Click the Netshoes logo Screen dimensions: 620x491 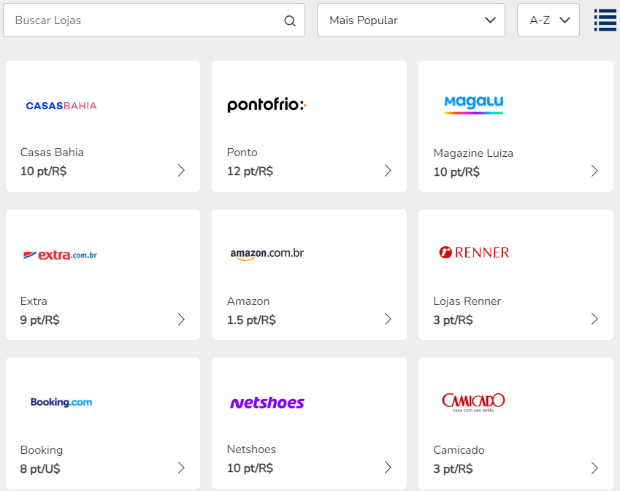[267, 403]
